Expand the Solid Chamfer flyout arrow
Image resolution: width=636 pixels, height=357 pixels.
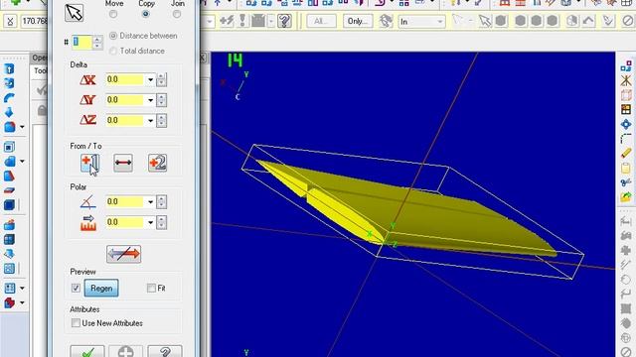22,162
